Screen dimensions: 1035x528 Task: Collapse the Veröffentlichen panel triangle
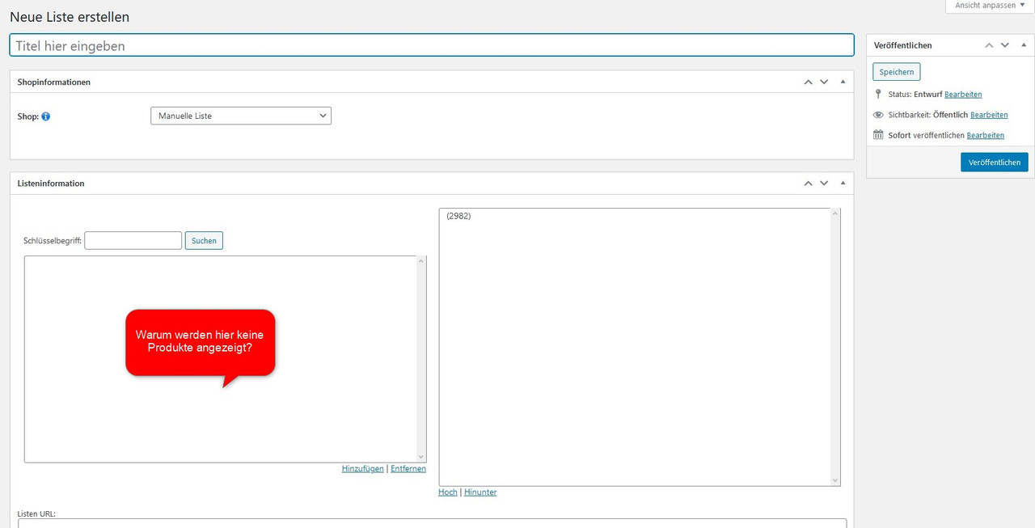[x=1024, y=45]
